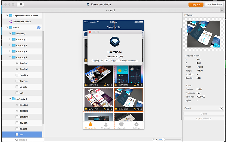
Task: Click Export with slice button
Action: pyautogui.click(x=203, y=118)
